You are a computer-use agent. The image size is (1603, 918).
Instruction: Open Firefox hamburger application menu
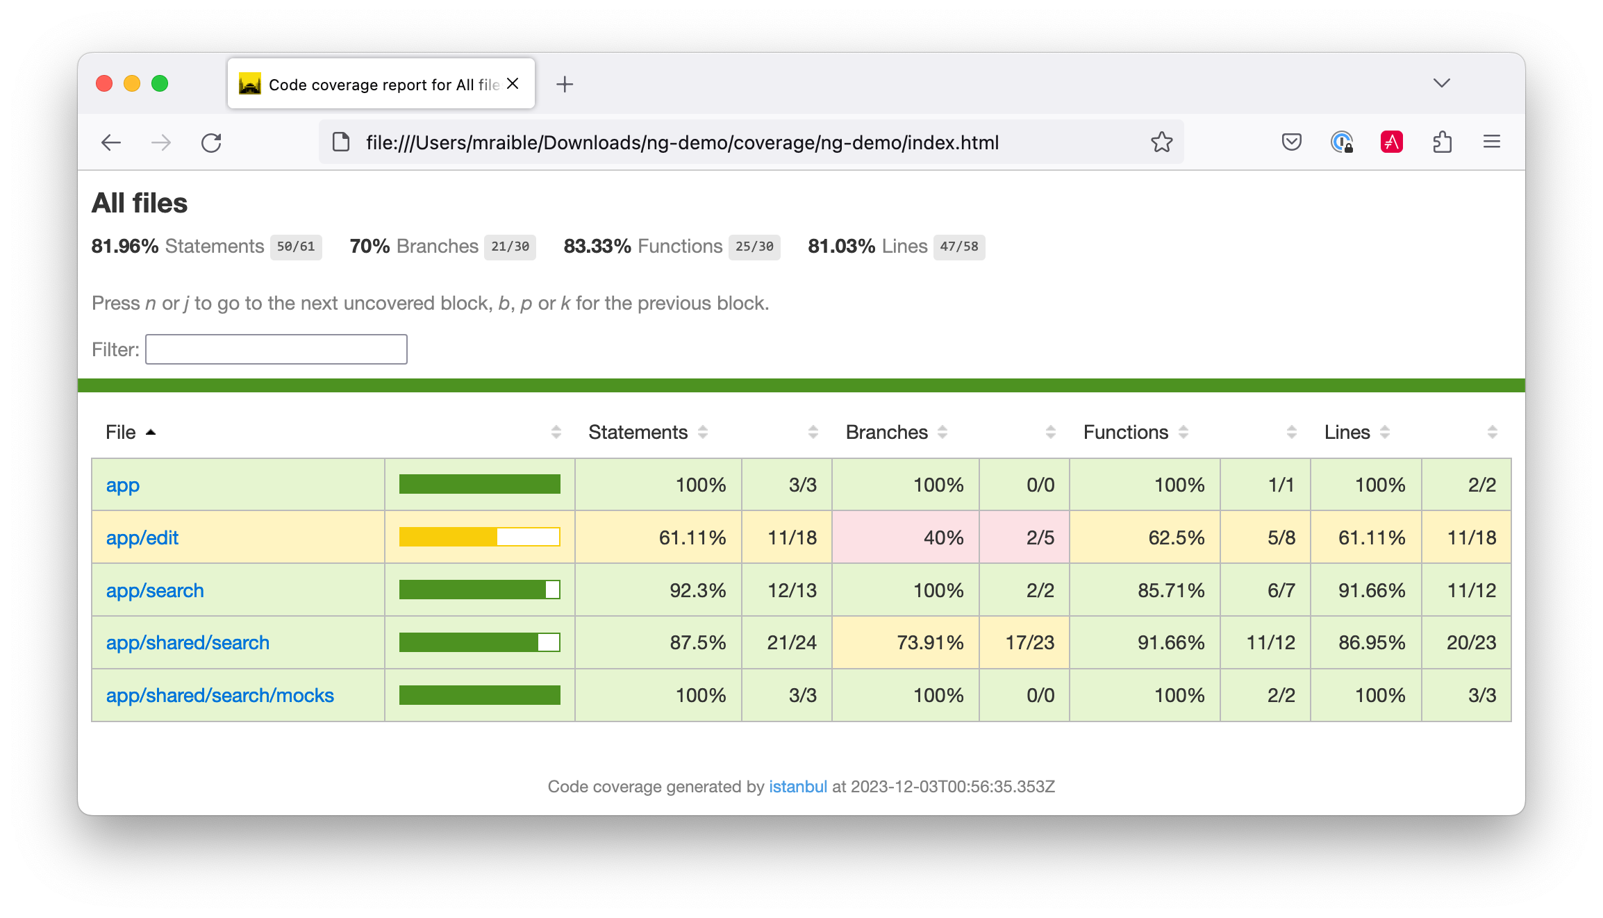coord(1492,142)
